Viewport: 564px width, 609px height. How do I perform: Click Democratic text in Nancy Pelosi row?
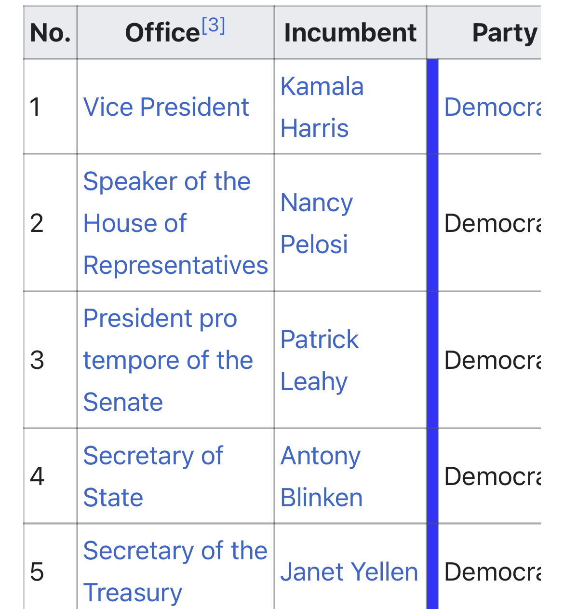[x=492, y=223]
